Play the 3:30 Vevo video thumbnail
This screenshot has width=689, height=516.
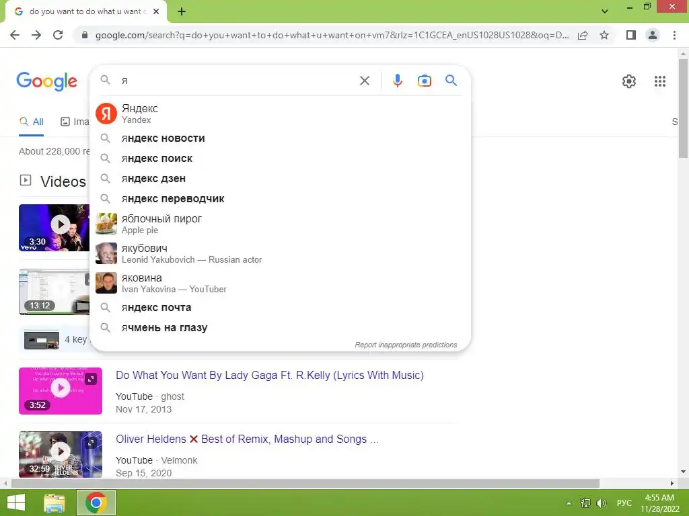[x=54, y=228]
